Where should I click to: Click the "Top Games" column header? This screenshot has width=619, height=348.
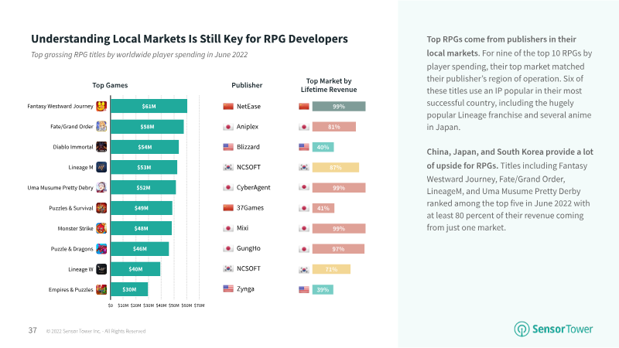click(x=110, y=85)
